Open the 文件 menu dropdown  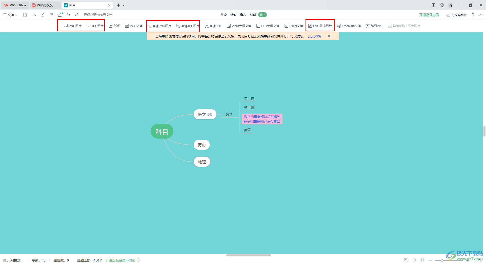click(x=10, y=15)
